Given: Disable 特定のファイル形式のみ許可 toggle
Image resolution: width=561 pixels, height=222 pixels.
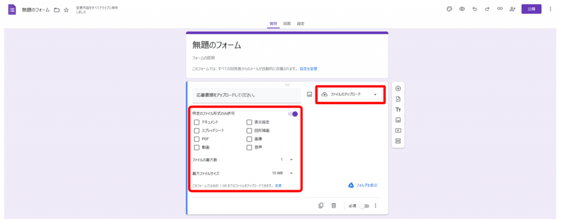Looking at the screenshot, I should tap(293, 114).
